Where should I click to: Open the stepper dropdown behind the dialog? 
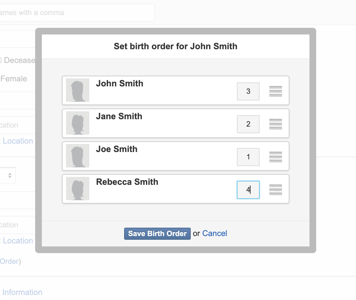[x=8, y=175]
